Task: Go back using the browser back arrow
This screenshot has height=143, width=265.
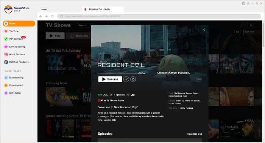Action: click(x=41, y=16)
